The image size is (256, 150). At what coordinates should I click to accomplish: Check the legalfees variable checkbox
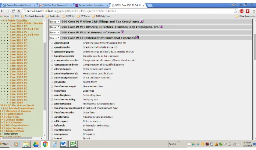(52, 91)
